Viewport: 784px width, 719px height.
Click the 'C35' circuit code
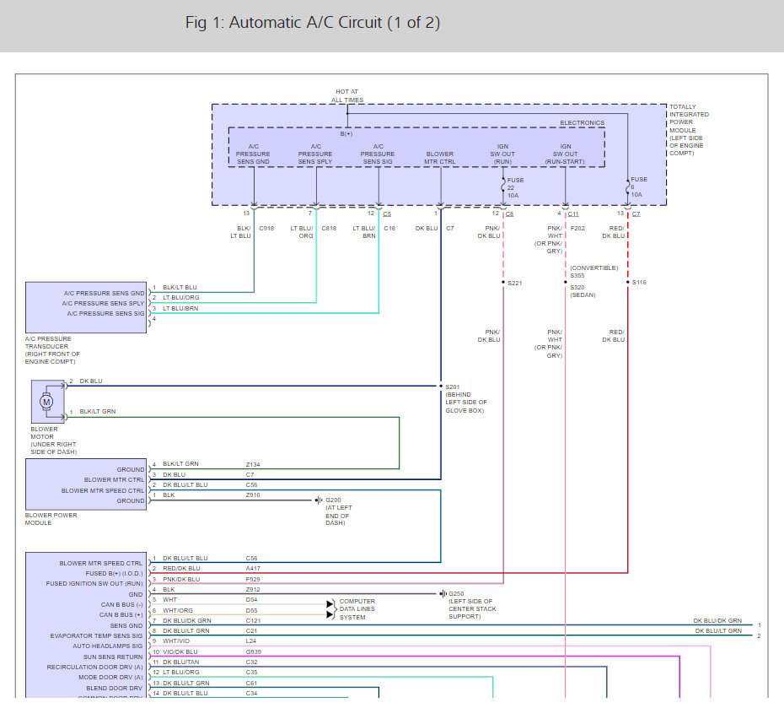click(x=251, y=673)
